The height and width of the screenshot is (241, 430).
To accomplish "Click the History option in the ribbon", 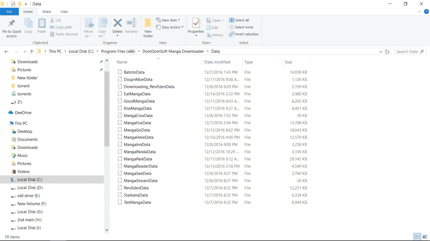I will pos(215,35).
